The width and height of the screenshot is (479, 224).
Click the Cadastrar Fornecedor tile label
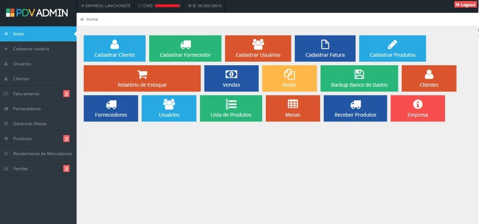coord(185,55)
